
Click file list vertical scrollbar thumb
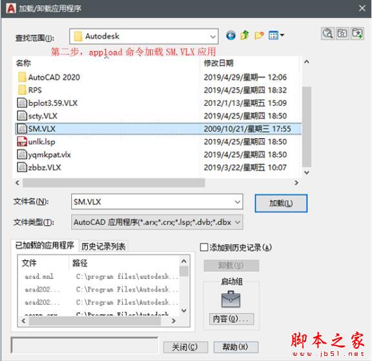(307, 127)
